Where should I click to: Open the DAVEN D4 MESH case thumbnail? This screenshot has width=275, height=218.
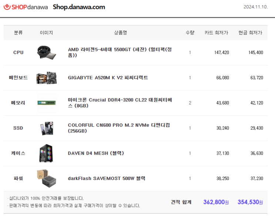(x=46, y=153)
